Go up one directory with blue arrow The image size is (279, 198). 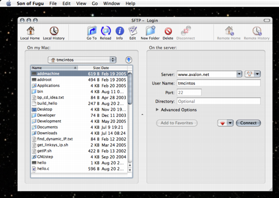pyautogui.click(x=129, y=60)
